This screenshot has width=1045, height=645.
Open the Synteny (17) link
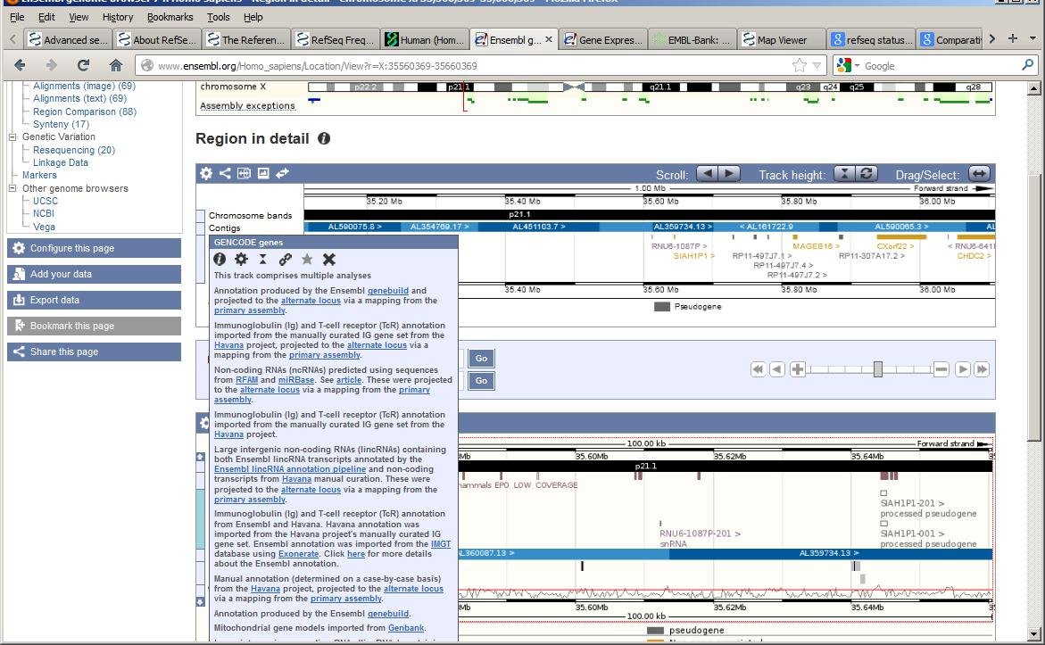click(x=61, y=125)
